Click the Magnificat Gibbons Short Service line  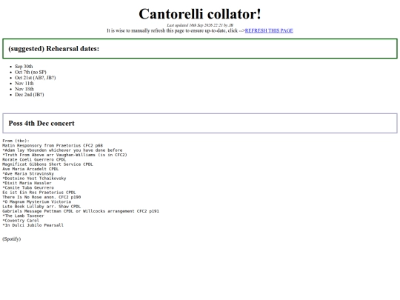47,164
